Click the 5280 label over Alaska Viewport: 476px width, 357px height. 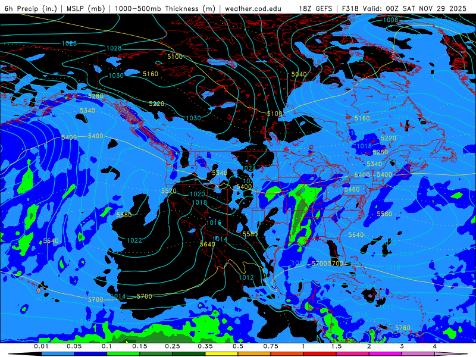(x=96, y=96)
